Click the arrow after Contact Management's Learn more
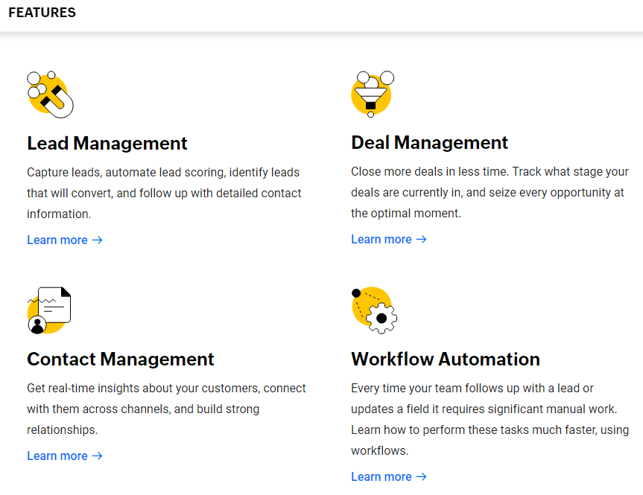The width and height of the screenshot is (643, 495). (x=97, y=456)
